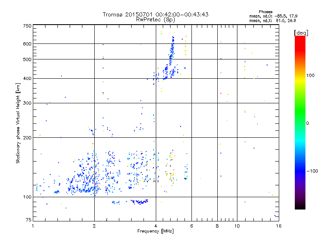The image size is (328, 246).
Task: Click the '-100' colorbar tick label
Action: [312, 171]
